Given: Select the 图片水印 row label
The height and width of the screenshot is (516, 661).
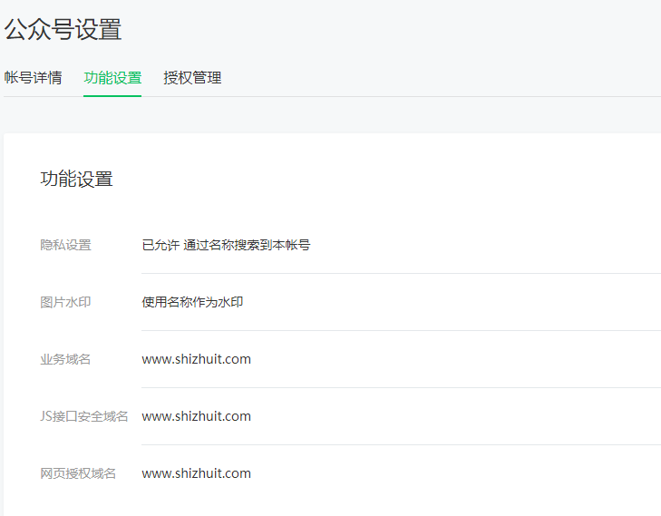Looking at the screenshot, I should (65, 302).
